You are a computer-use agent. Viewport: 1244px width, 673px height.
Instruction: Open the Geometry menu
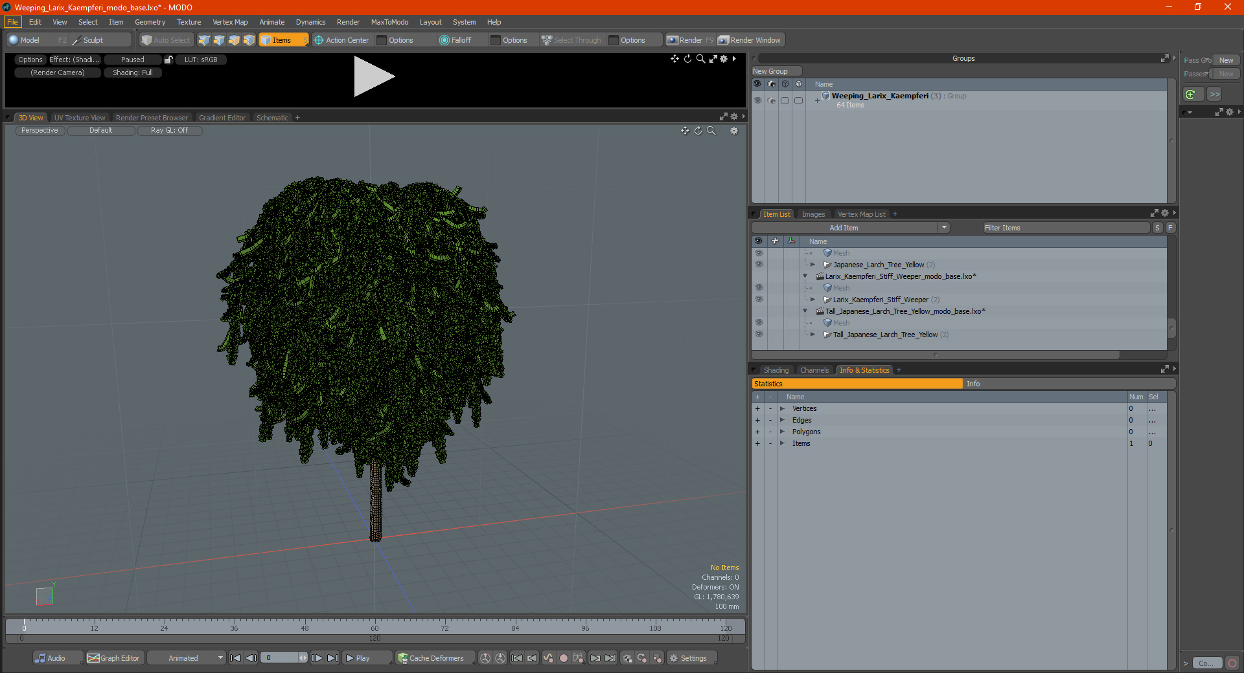(x=150, y=22)
